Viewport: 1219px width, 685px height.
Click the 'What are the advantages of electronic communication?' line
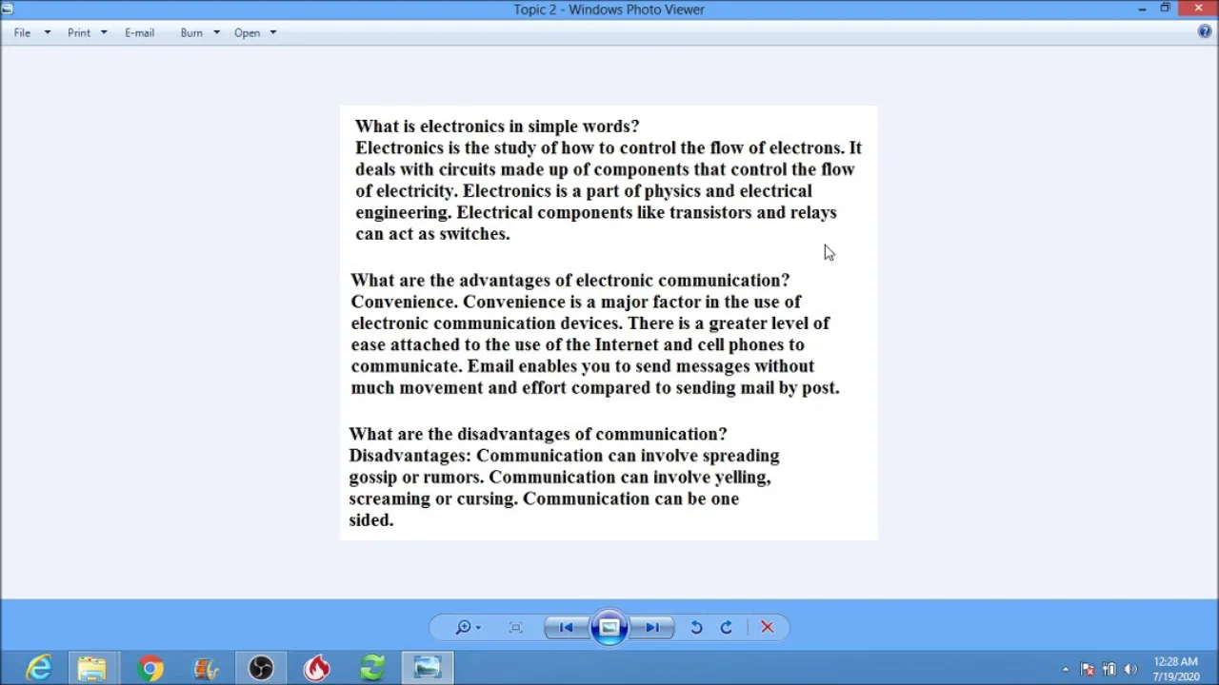[570, 280]
